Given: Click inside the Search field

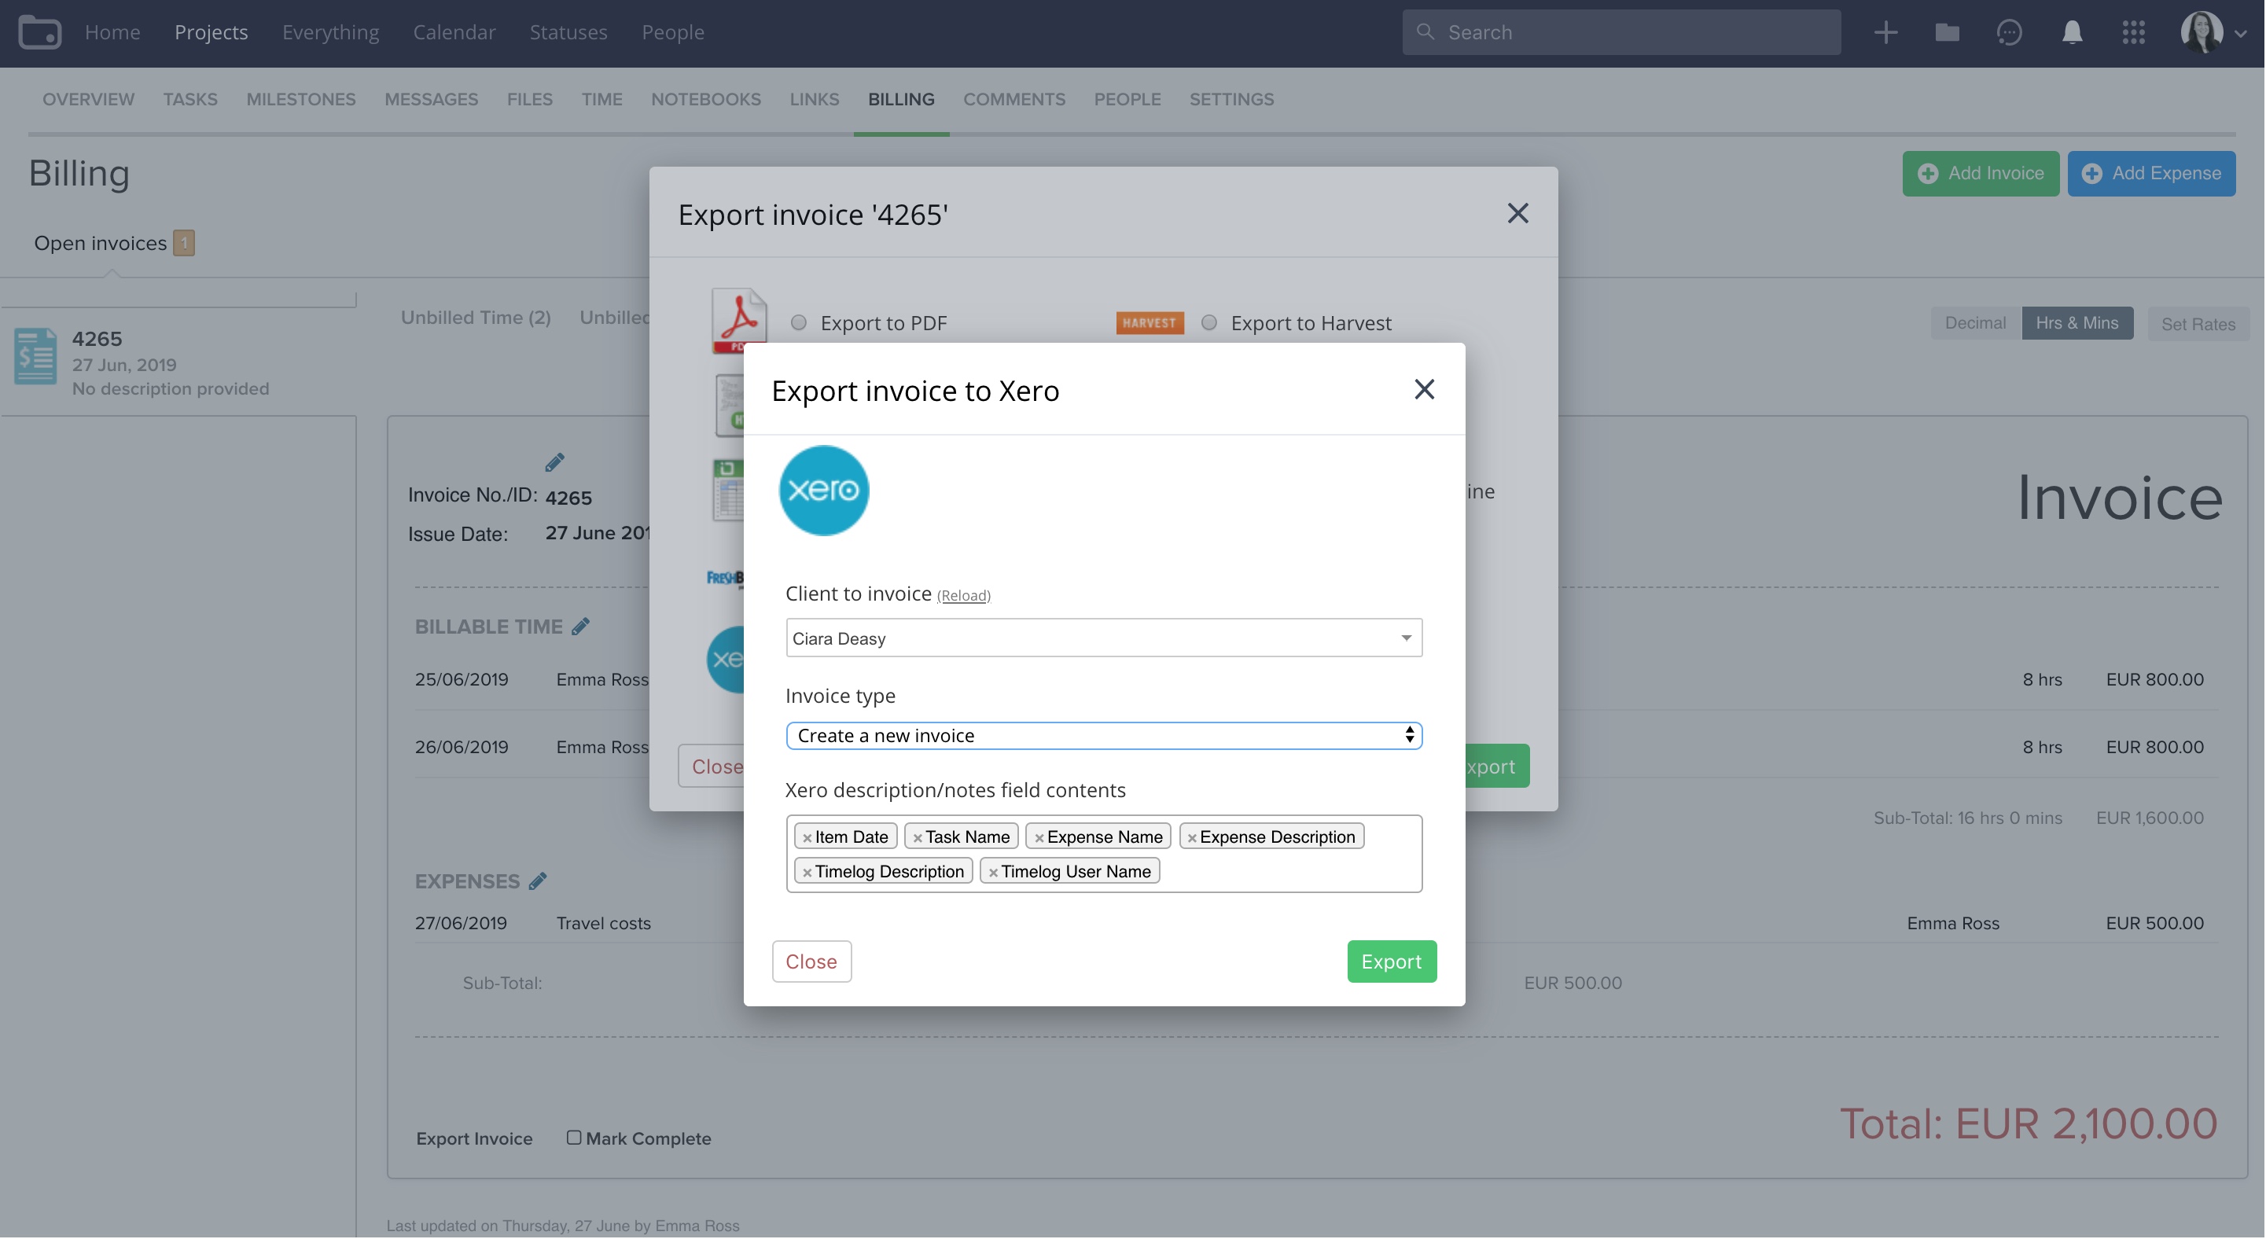Looking at the screenshot, I should pos(1621,32).
